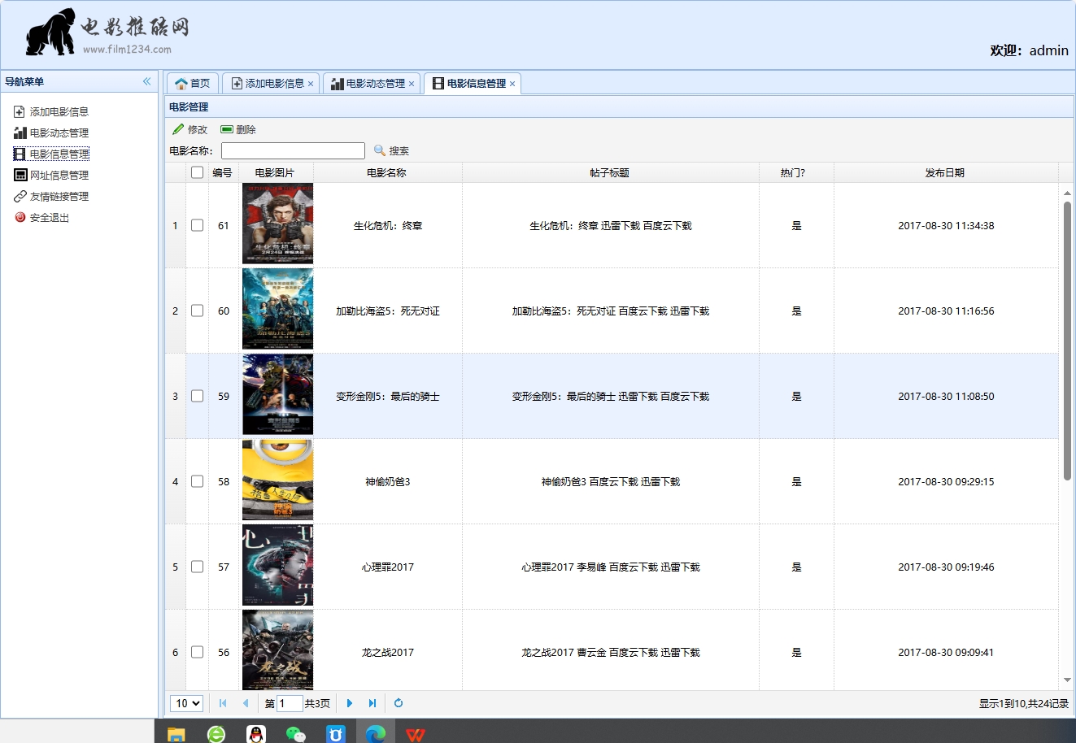Screen dimensions: 1076x743
Task: Tick the checkbox for 神偷奶爸3 row
Action: pos(197,481)
